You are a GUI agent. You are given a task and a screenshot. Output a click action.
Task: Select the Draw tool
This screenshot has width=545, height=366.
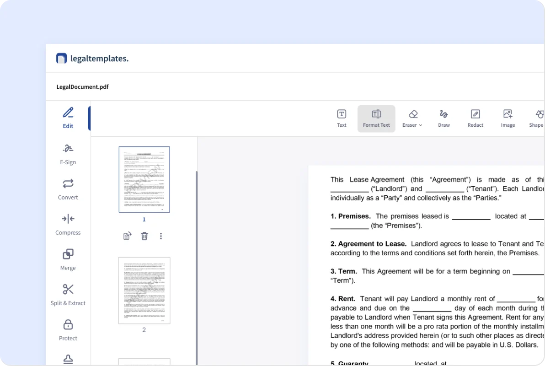[x=443, y=118]
